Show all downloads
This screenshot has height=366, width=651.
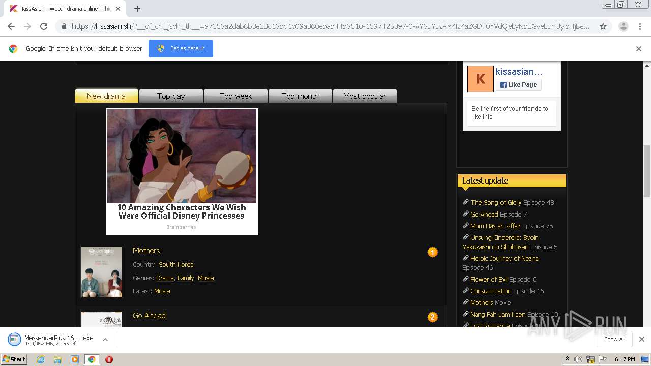tap(614, 339)
